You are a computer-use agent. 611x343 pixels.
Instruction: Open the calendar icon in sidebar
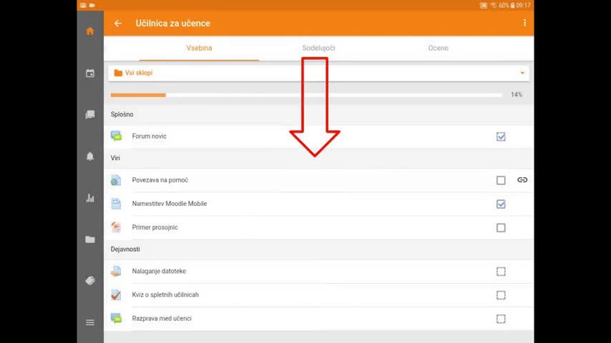90,73
